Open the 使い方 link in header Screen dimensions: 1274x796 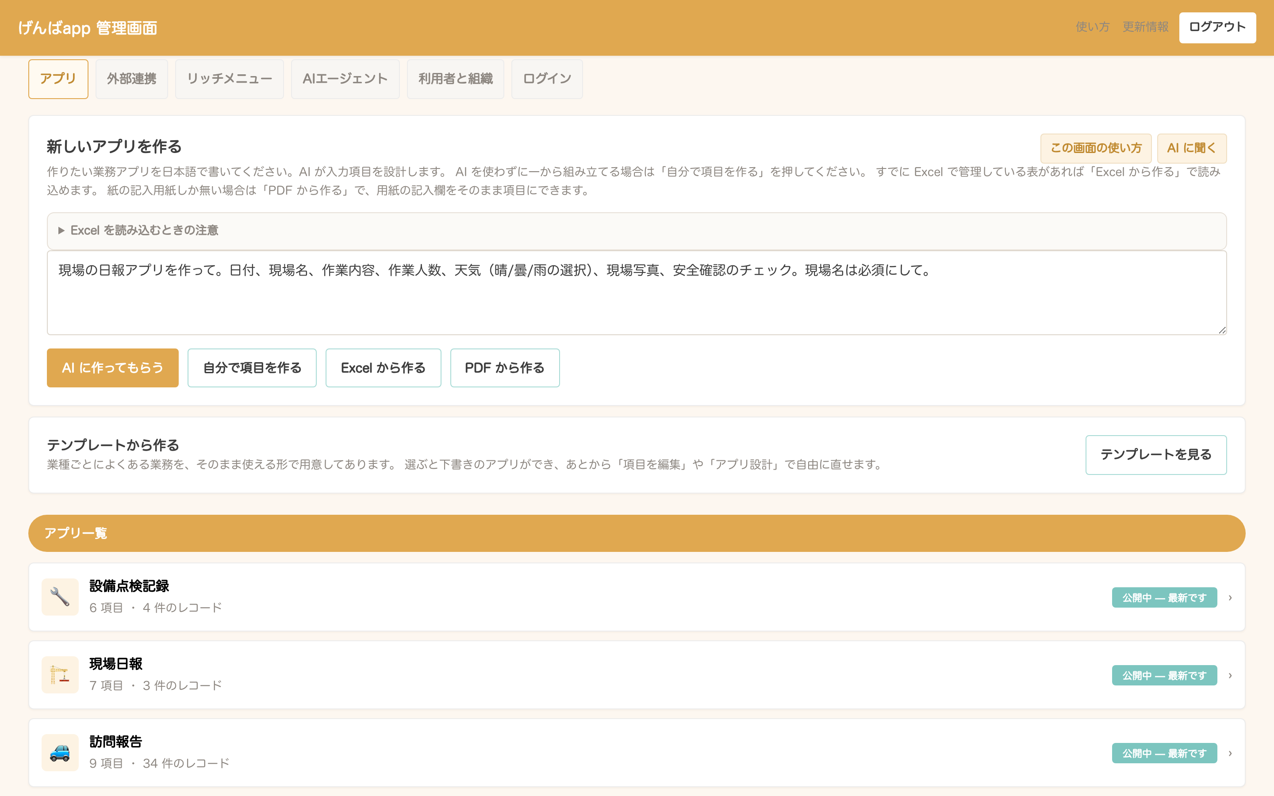coord(1092,27)
